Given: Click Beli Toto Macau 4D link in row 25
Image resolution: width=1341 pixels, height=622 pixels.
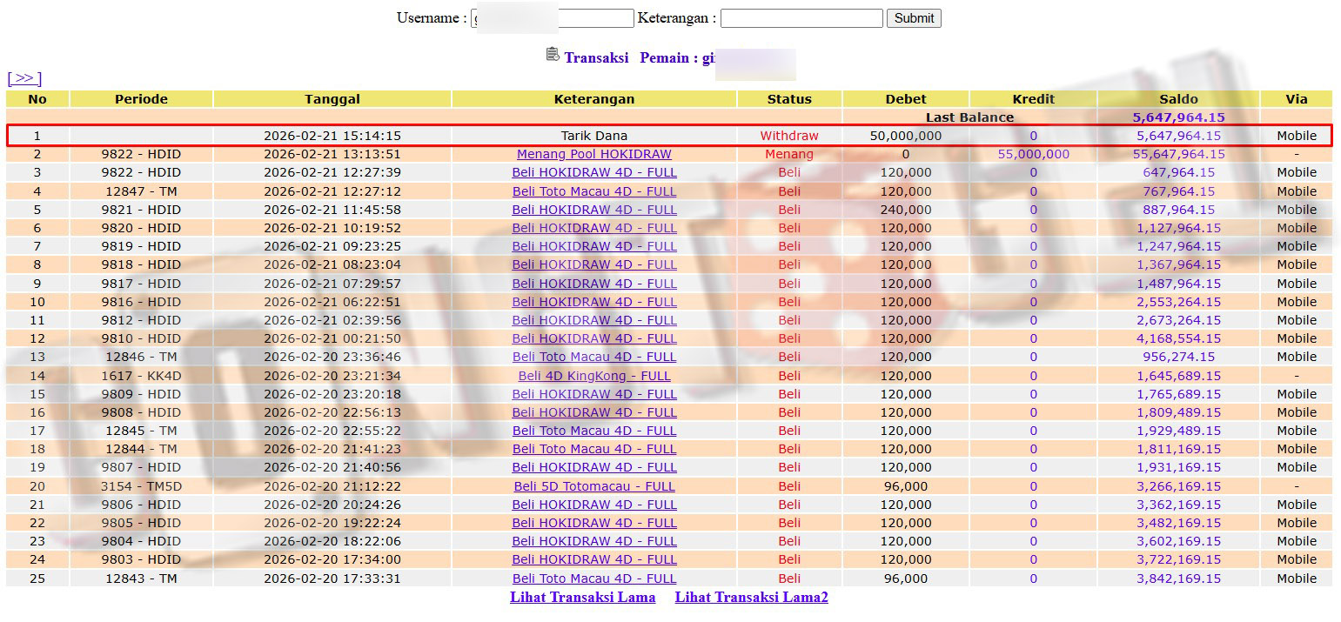Looking at the screenshot, I should [593, 579].
